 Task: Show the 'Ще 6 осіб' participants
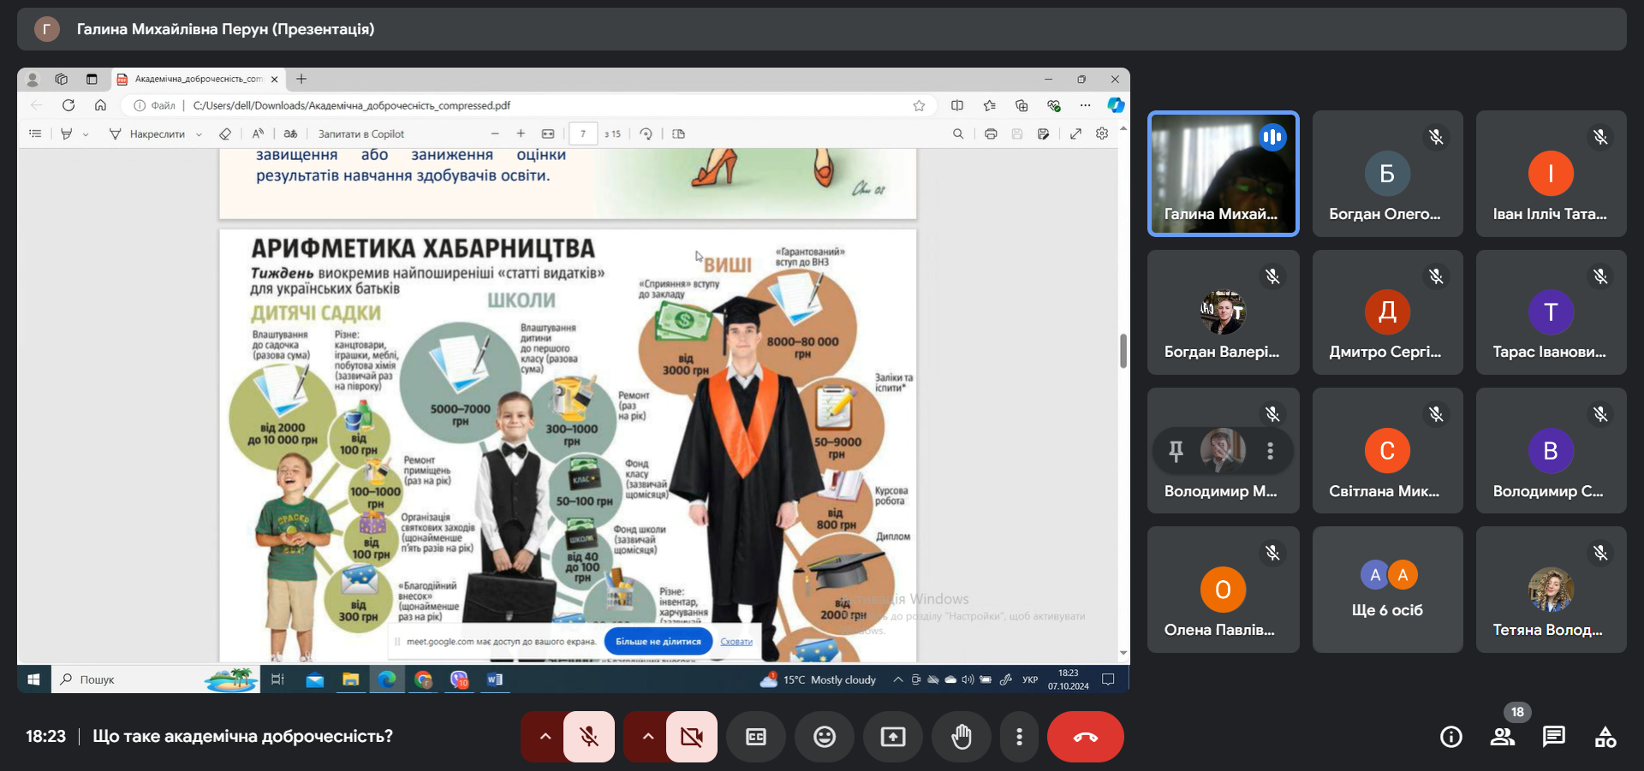pos(1387,590)
